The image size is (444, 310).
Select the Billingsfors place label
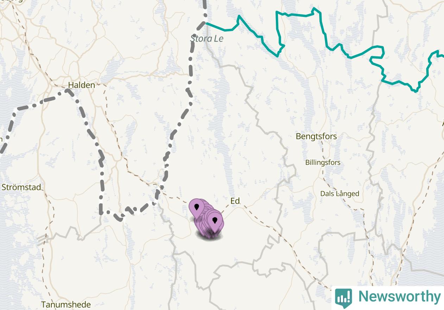click(x=323, y=162)
